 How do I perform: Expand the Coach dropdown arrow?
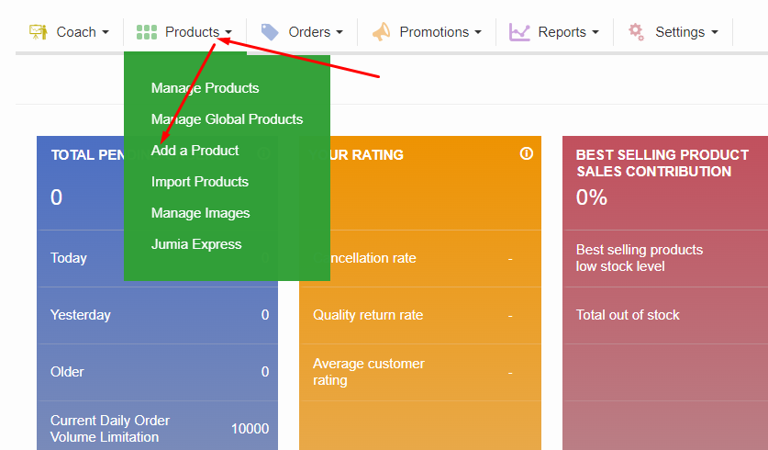coord(106,33)
